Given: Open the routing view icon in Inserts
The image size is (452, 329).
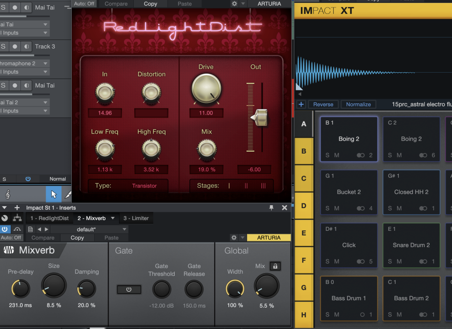Looking at the screenshot, I should click(x=17, y=218).
